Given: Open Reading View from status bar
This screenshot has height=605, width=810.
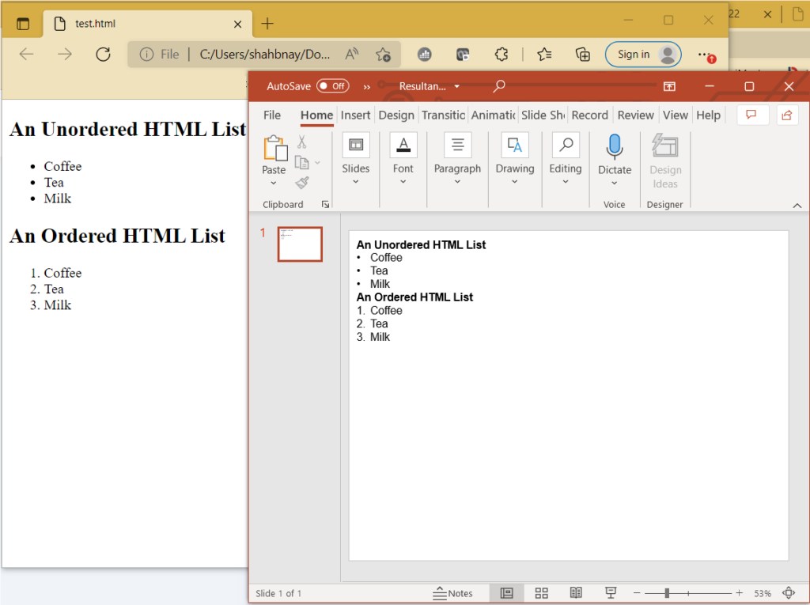Looking at the screenshot, I should [x=576, y=593].
